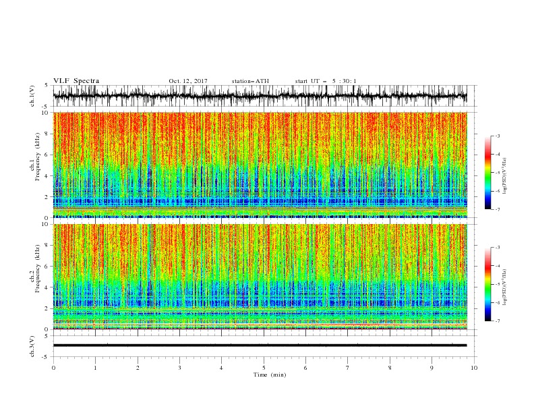The image size is (534, 413).
Task: Click the log(PSD) label beside ch.2 color bar
Action: (505, 287)
